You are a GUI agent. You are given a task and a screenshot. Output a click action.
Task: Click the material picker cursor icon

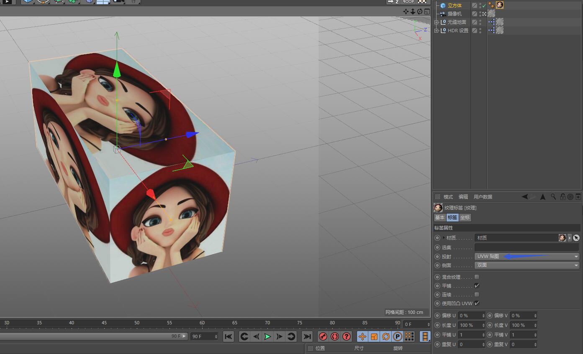pyautogui.click(x=576, y=238)
